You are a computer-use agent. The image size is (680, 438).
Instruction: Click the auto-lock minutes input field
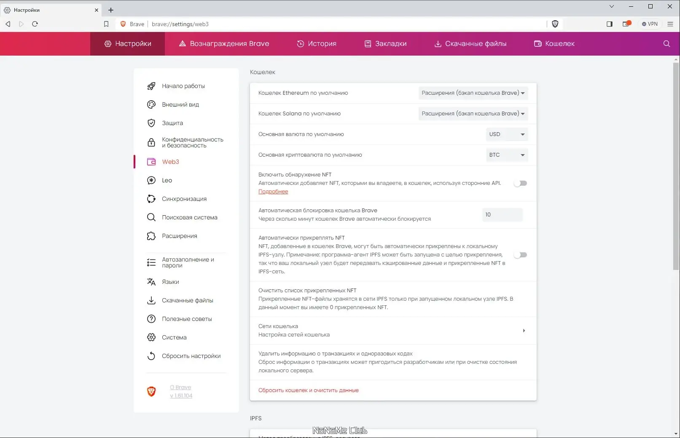coord(502,215)
